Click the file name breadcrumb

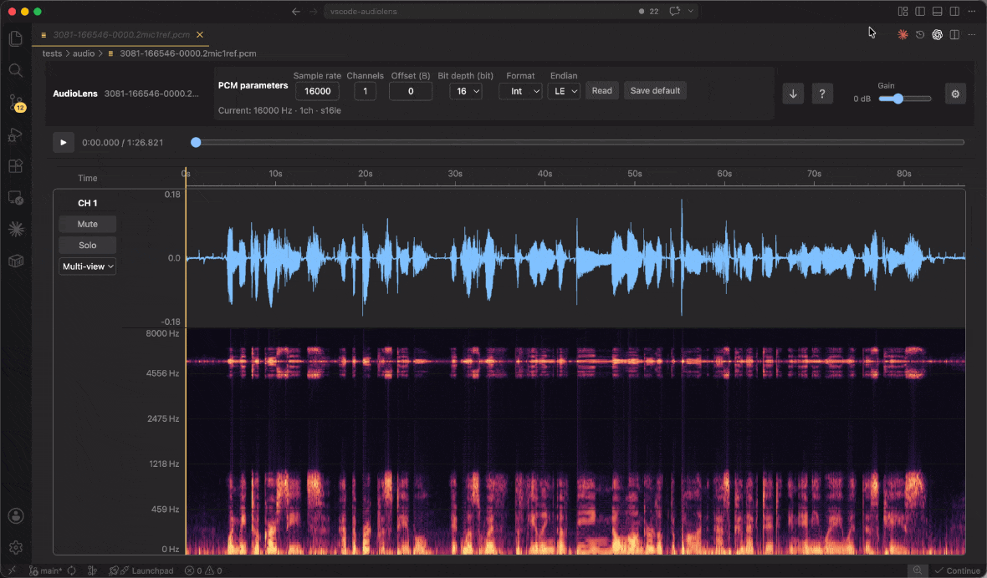coord(187,53)
